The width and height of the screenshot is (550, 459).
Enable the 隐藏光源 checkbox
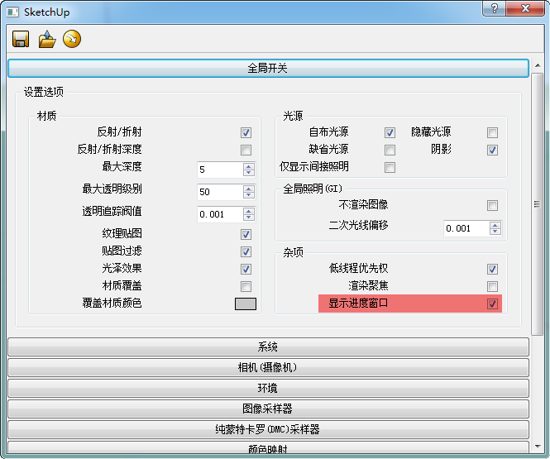[x=492, y=132]
